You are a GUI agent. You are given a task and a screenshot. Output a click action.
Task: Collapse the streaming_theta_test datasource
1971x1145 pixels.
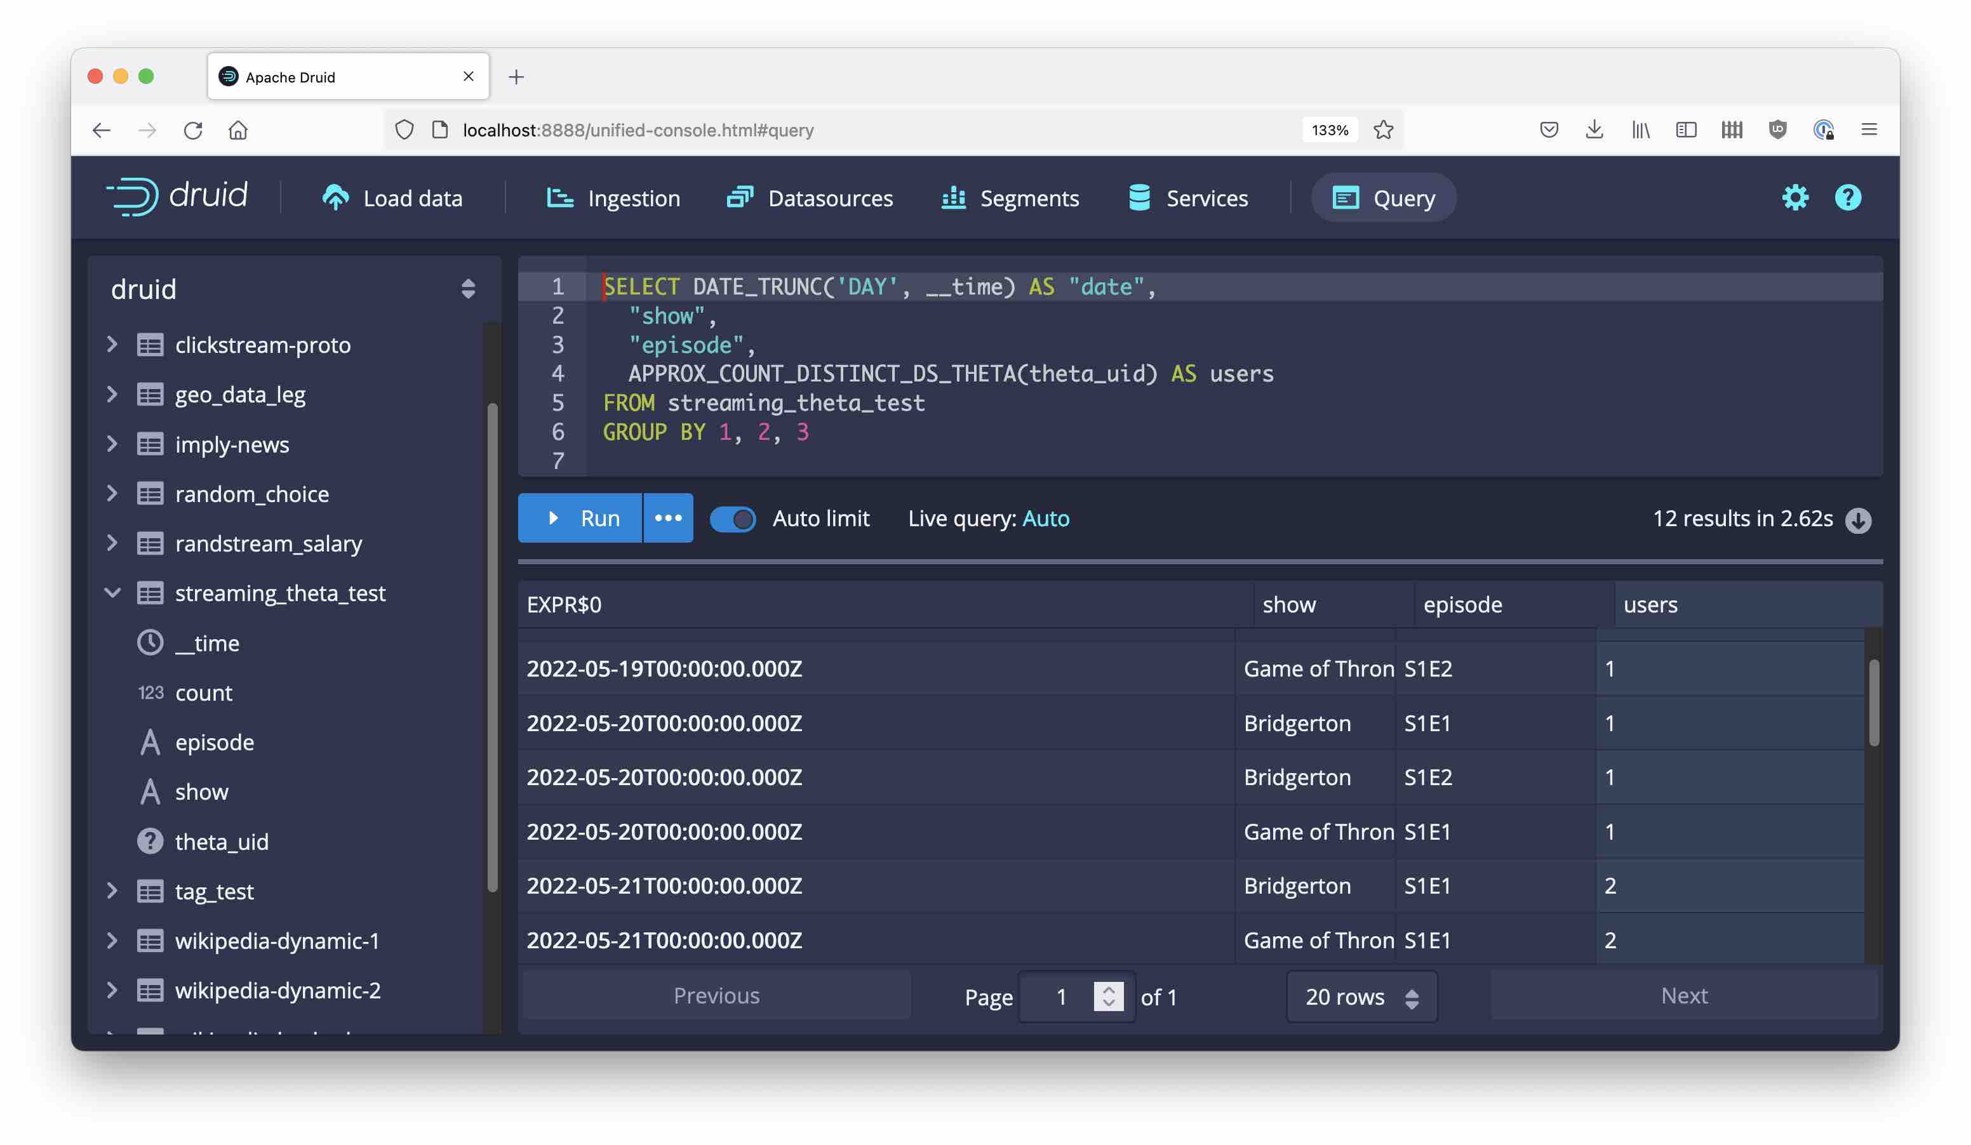click(x=112, y=593)
